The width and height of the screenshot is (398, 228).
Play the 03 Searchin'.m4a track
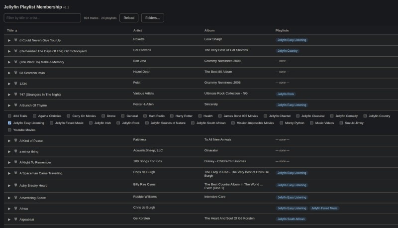(x=9, y=73)
